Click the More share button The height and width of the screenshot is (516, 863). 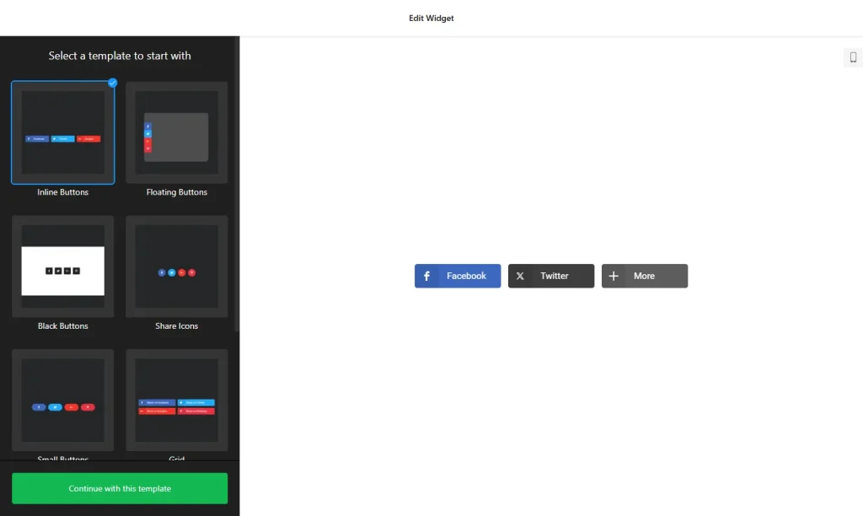pyautogui.click(x=645, y=276)
